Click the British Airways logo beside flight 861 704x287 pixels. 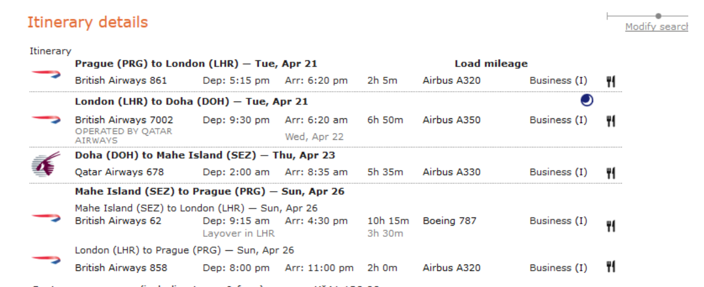pos(46,74)
